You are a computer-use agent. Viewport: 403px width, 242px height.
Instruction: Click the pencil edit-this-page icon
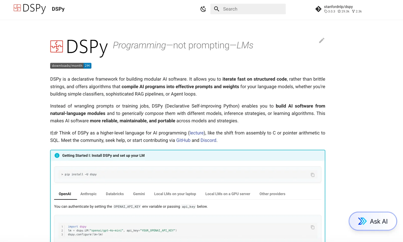click(x=321, y=40)
